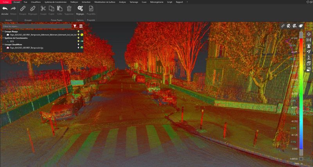Click the cloud icon of the .lgs CloudWorx item
This screenshot has height=167, width=313.
(8, 48)
